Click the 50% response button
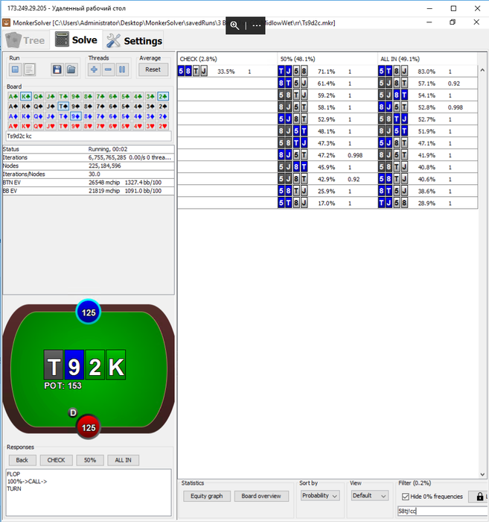 (x=90, y=460)
